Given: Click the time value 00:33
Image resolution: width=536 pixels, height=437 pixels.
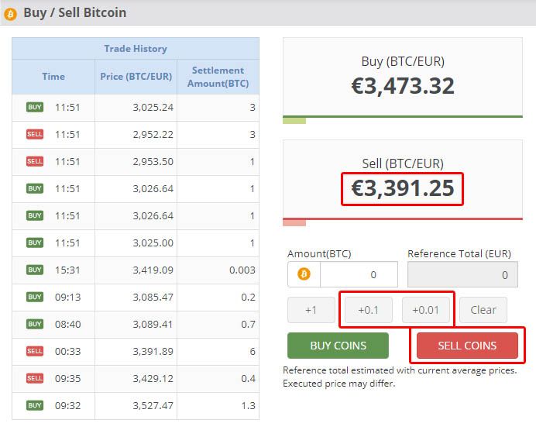Looking at the screenshot, I should click(x=67, y=351).
